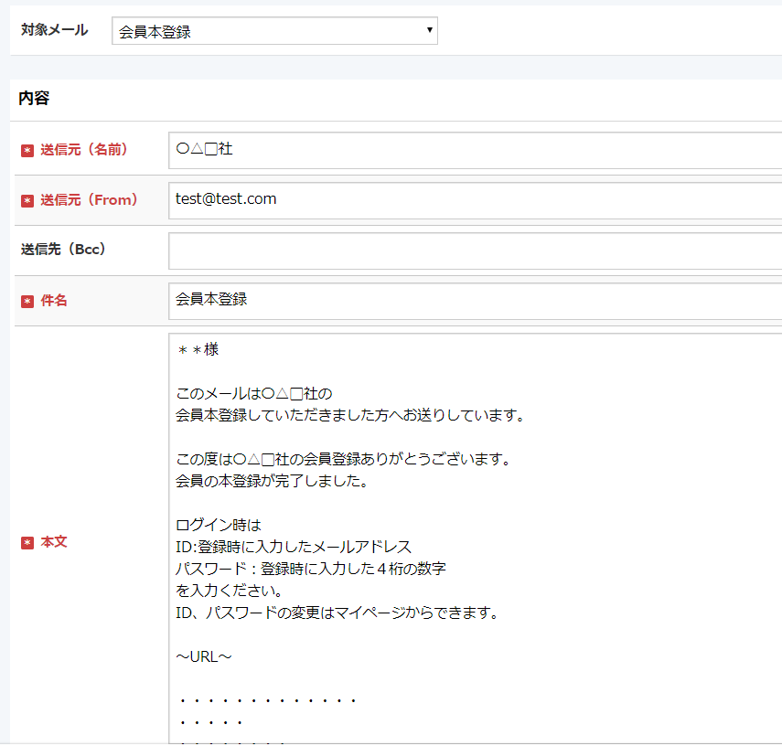This screenshot has height=746, width=782.
Task: Click the line パスワード：登録時に入力した４桁の数字
Action: pos(311,569)
